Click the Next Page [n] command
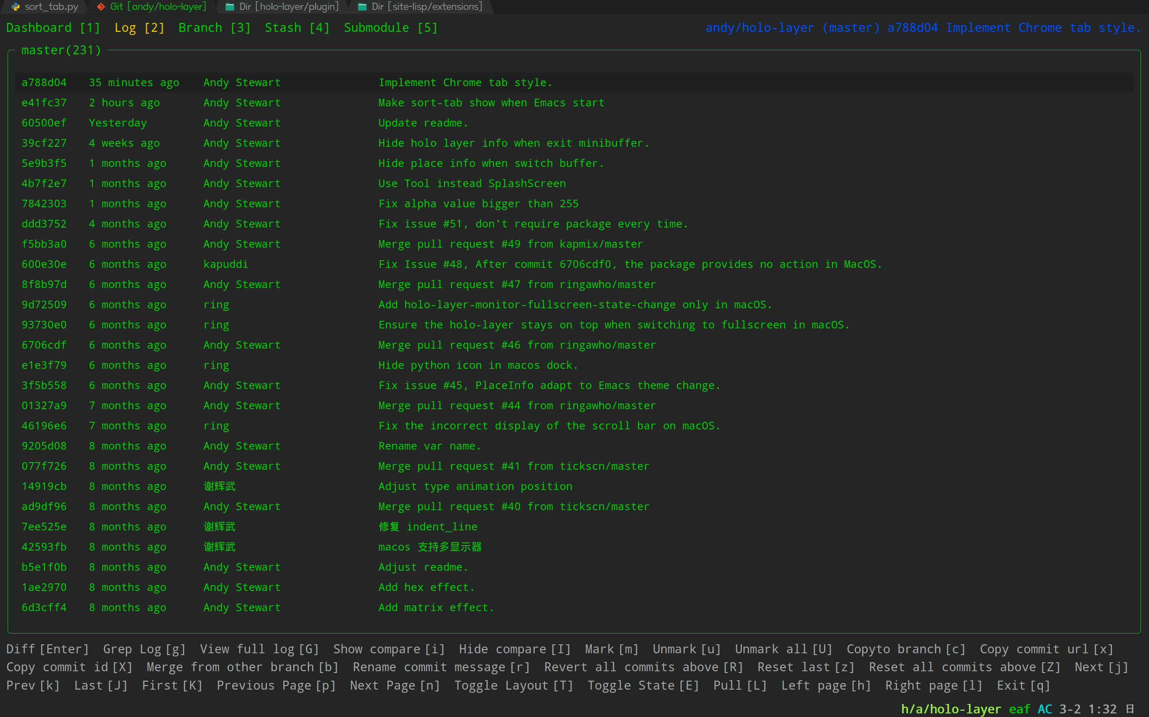Viewport: 1149px width, 717px height. pyautogui.click(x=395, y=685)
